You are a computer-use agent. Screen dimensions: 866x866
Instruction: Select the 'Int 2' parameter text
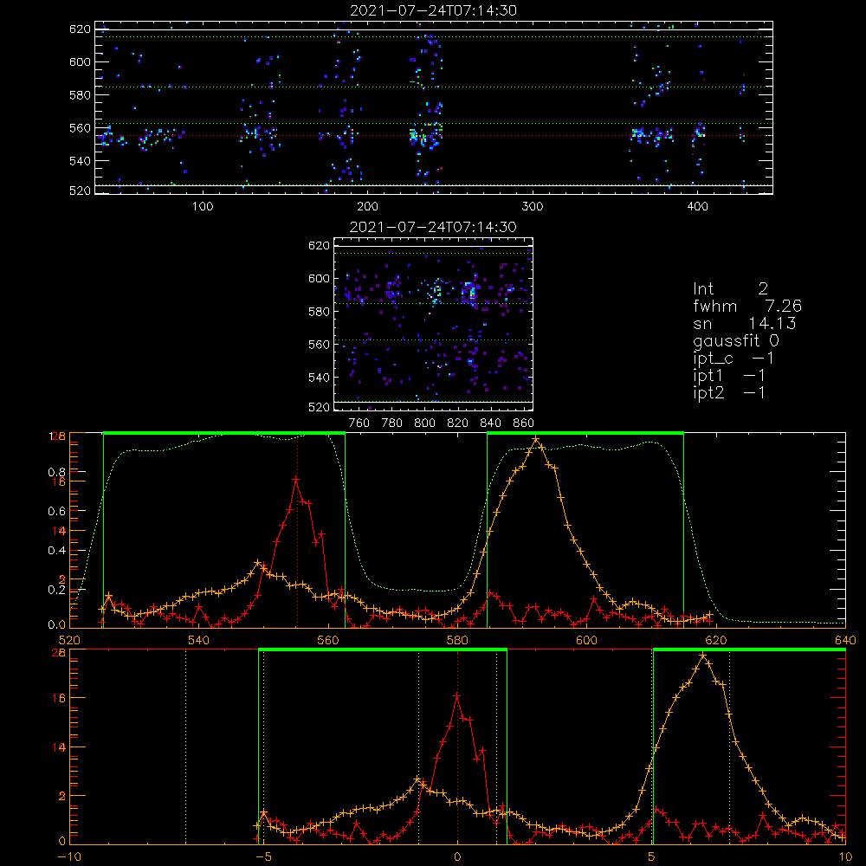click(x=730, y=289)
